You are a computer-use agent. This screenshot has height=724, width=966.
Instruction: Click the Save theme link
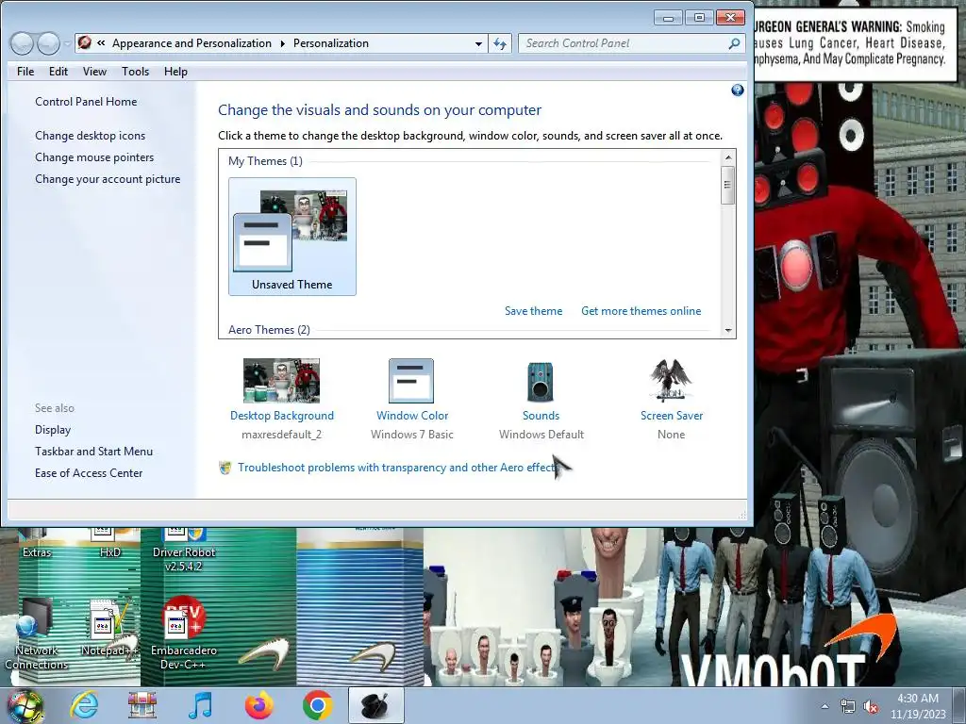[534, 311]
